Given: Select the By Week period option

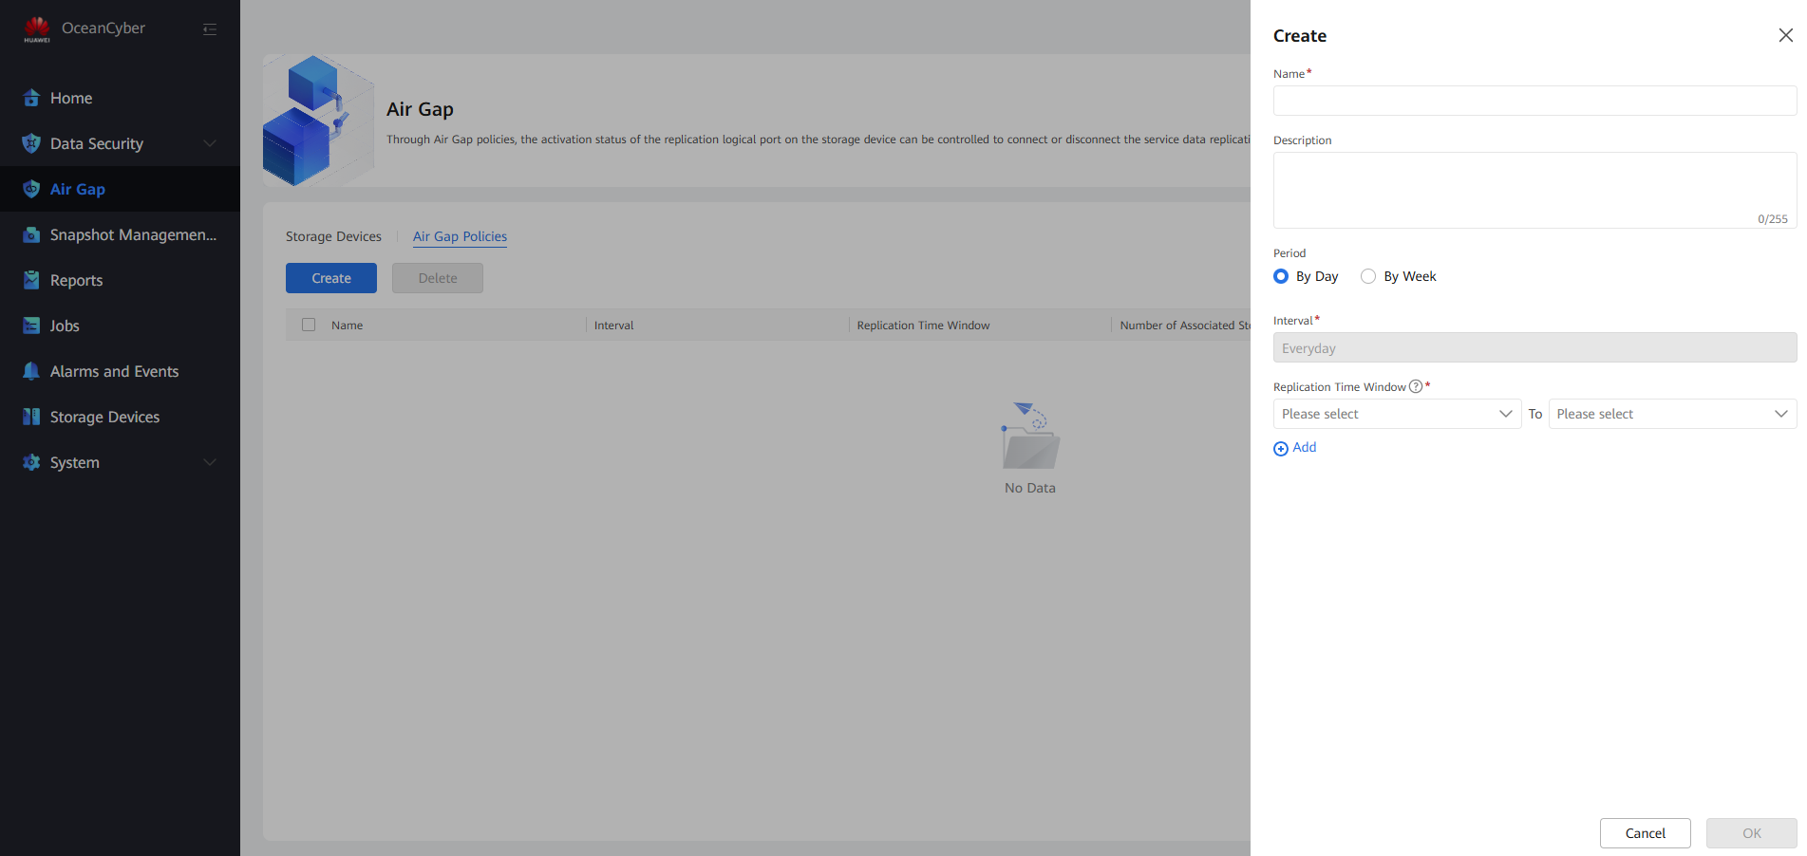Looking at the screenshot, I should pyautogui.click(x=1368, y=276).
